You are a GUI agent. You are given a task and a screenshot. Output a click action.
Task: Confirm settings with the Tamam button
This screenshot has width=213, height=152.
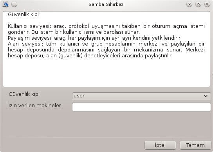coord(195,145)
